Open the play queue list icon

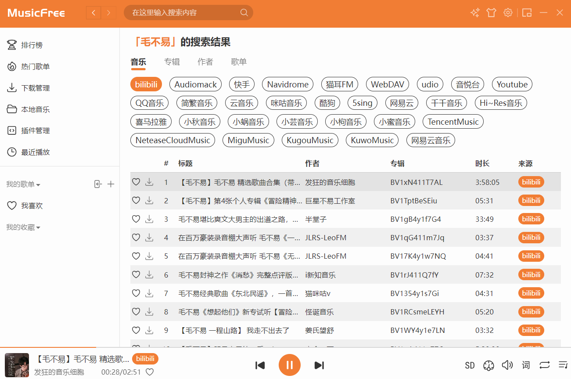[563, 365]
